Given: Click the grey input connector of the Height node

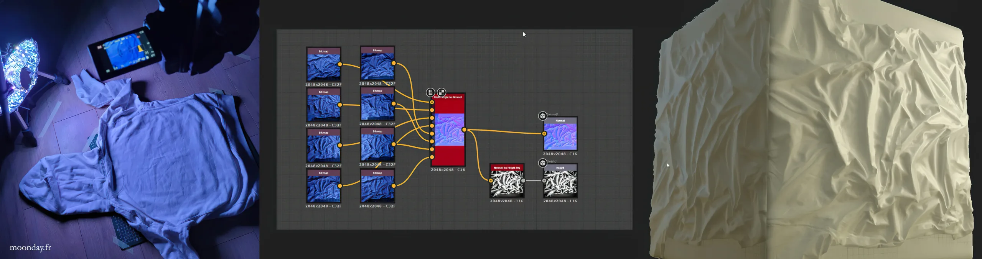Looking at the screenshot, I should pyautogui.click(x=544, y=180).
